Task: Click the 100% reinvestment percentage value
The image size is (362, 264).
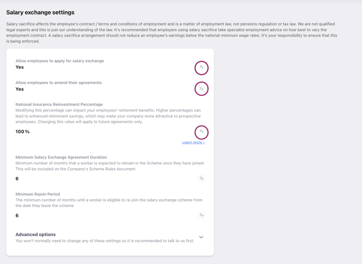Action: point(22,132)
